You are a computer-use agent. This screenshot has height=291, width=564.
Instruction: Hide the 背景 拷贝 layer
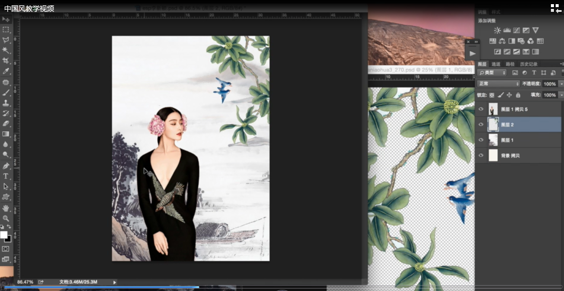480,156
